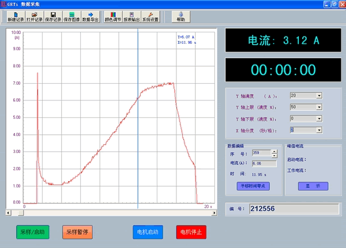Click the 报表输出 report output icon
346x248 pixels.
(132, 16)
